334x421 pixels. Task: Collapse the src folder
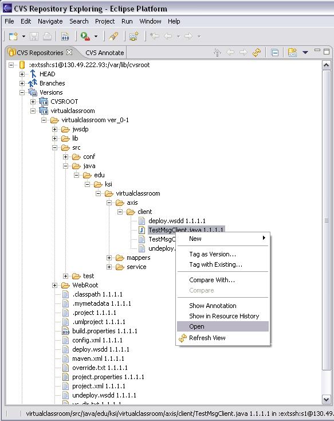click(55, 147)
